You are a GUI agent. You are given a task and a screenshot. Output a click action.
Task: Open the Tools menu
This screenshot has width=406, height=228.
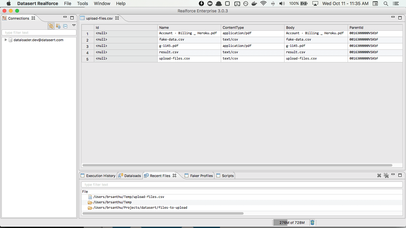tap(82, 3)
